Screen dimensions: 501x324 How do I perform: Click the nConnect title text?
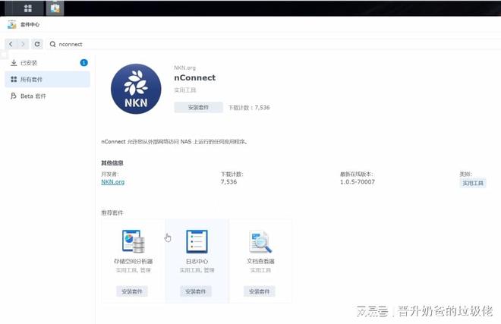coord(195,77)
